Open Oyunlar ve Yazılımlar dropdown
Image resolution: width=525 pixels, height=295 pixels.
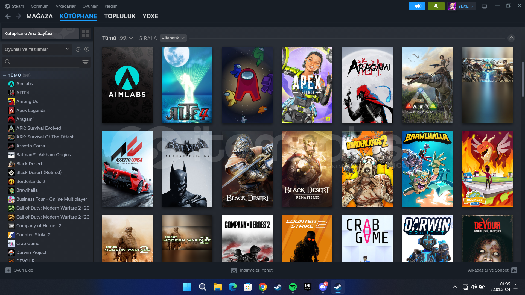(37, 49)
